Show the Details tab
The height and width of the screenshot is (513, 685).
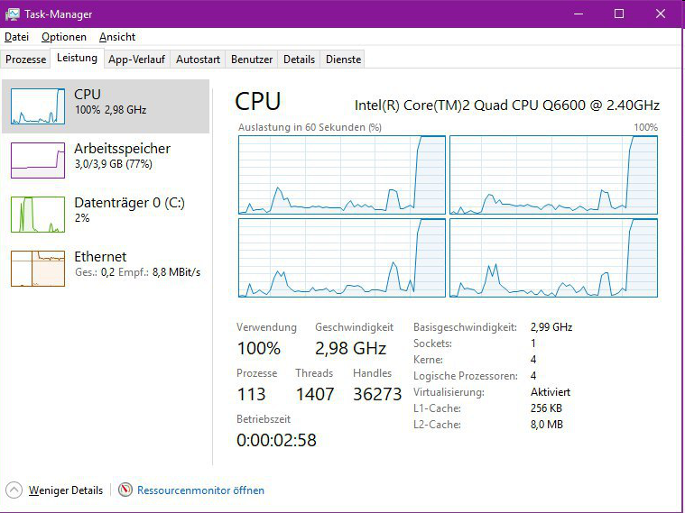299,60
